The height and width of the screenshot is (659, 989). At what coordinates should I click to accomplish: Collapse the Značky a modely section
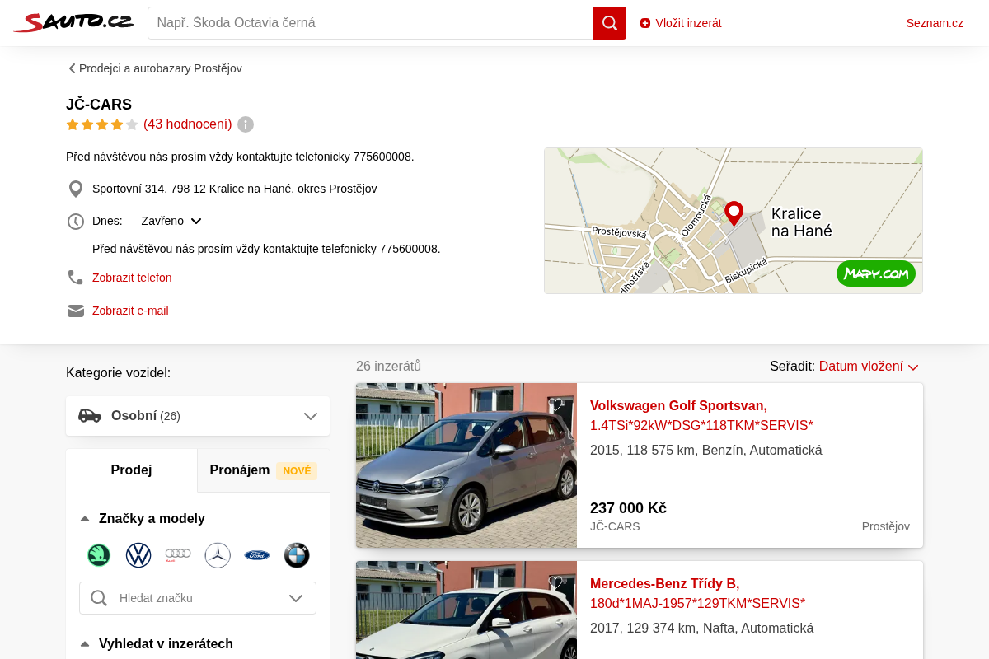(x=142, y=519)
